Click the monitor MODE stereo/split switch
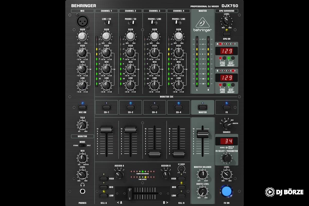The height and width of the screenshot is (206, 309). point(82,145)
